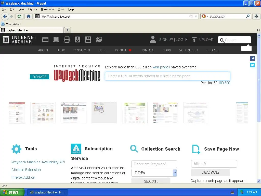The height and width of the screenshot is (196, 261).
Task: Open the View menu
Action: (21, 9)
